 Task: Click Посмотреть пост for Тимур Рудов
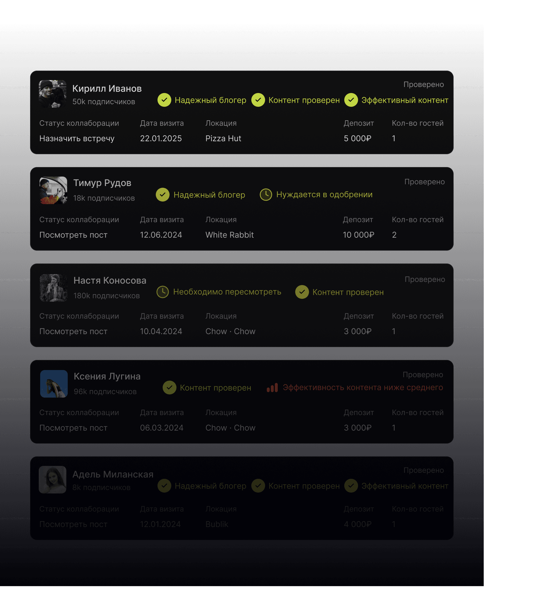click(73, 235)
